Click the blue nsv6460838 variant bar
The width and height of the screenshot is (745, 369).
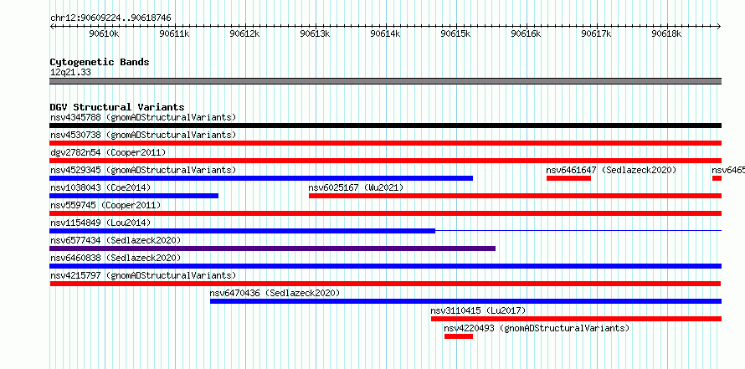click(x=385, y=266)
